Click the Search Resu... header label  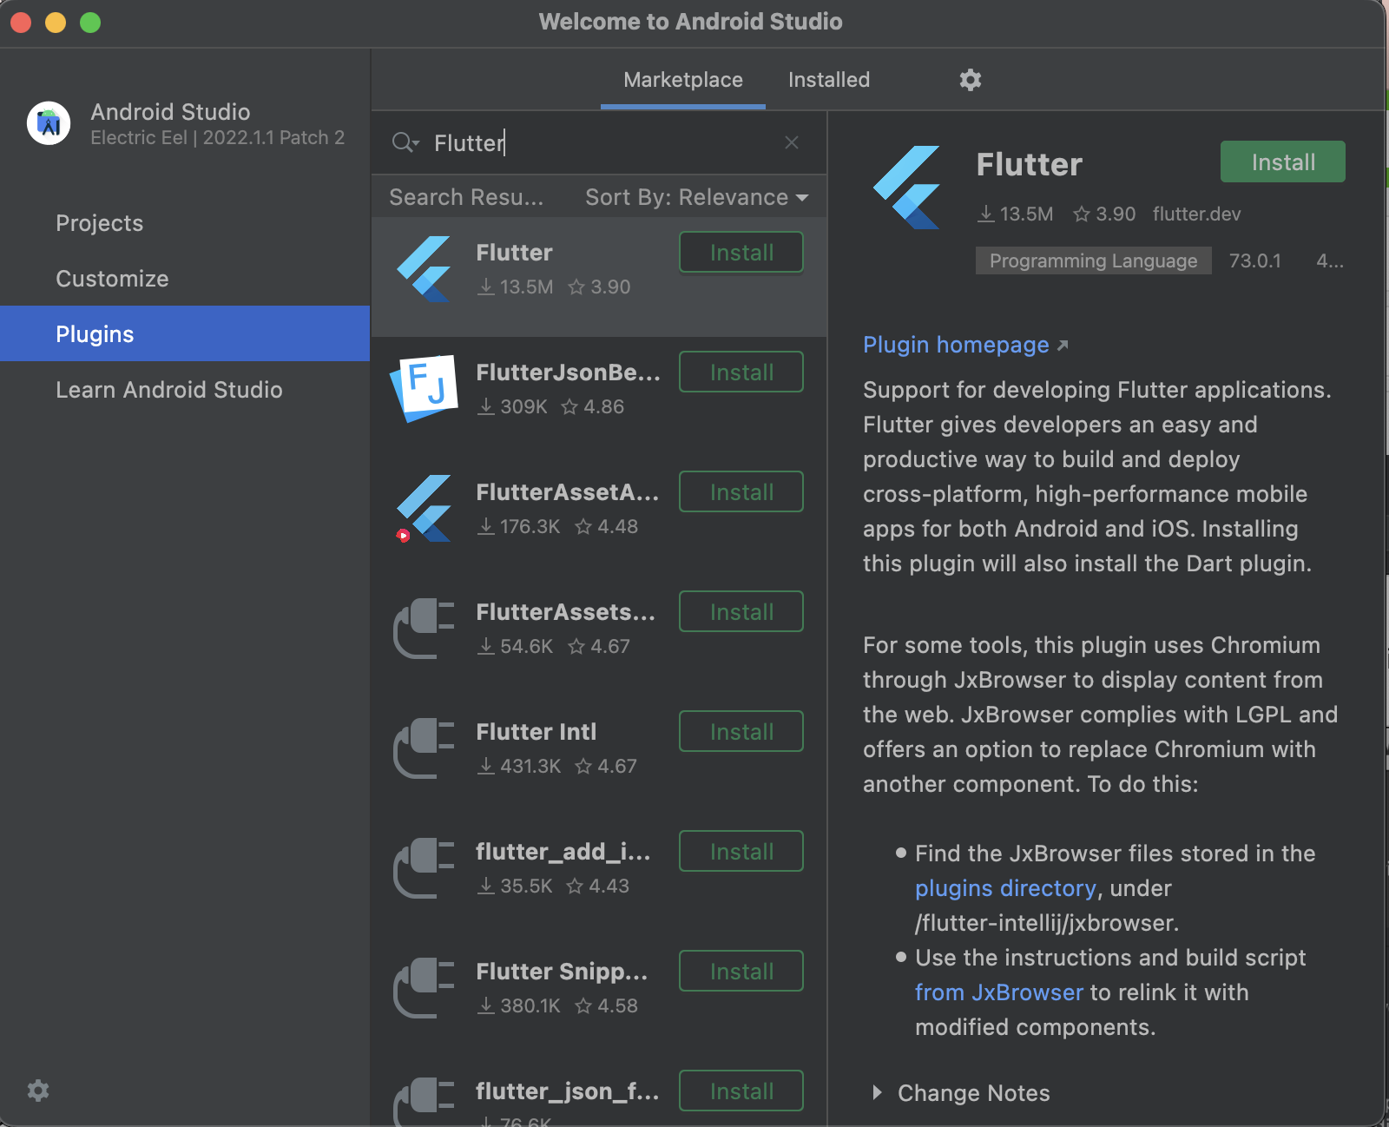coord(466,197)
